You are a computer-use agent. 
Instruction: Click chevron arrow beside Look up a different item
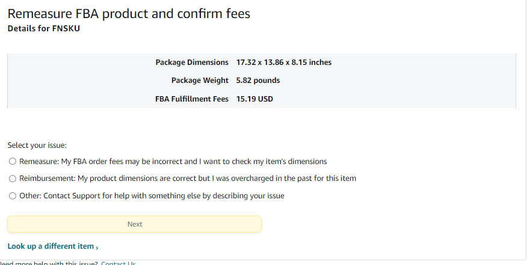(x=97, y=247)
